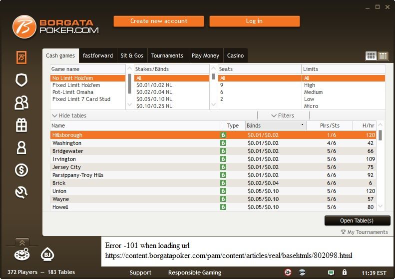
Task: Open the shield icon in sidebar
Action: click(x=21, y=80)
